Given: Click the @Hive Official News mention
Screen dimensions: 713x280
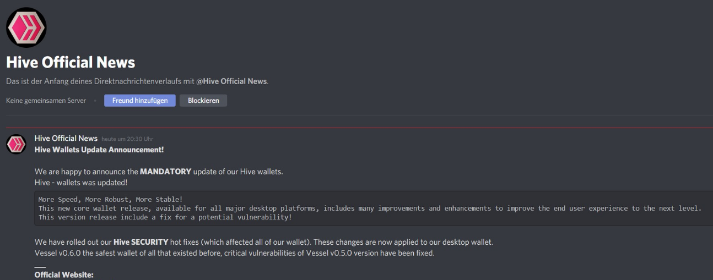Looking at the screenshot, I should (231, 81).
